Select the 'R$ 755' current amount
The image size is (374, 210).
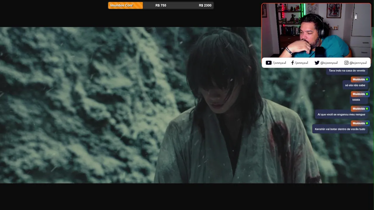click(x=161, y=6)
